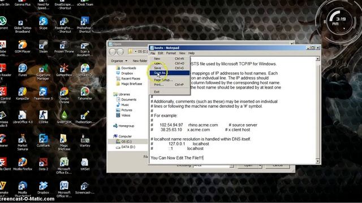Open Microsoft Office Excel desktop shortcut
Screen dimensions: 362x203
64,165
